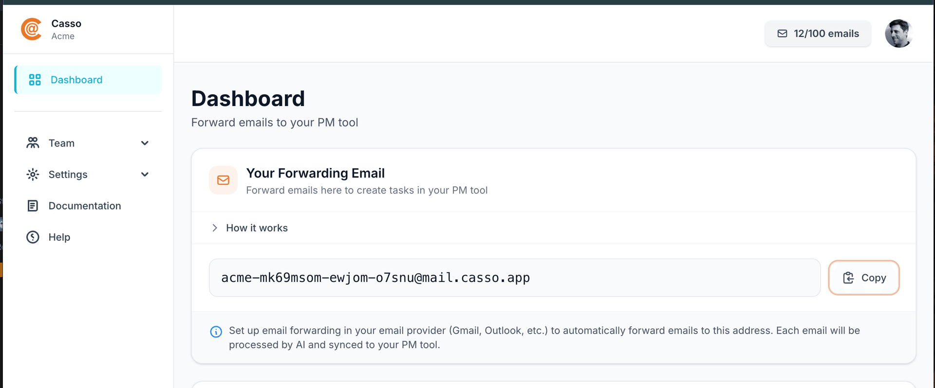
Task: Select the forwarding email input field
Action: point(487,278)
